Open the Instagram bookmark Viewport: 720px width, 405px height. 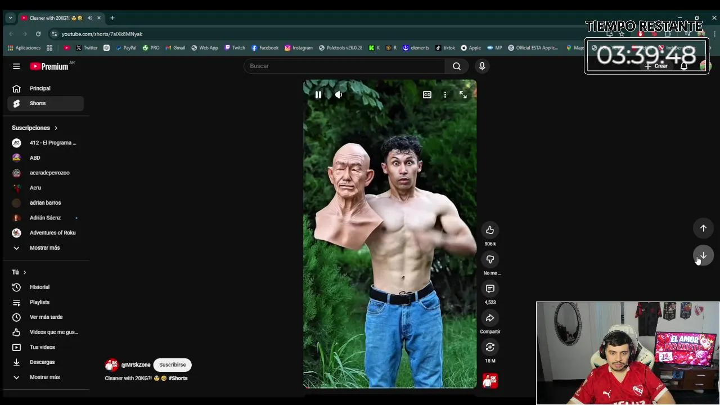(x=299, y=48)
